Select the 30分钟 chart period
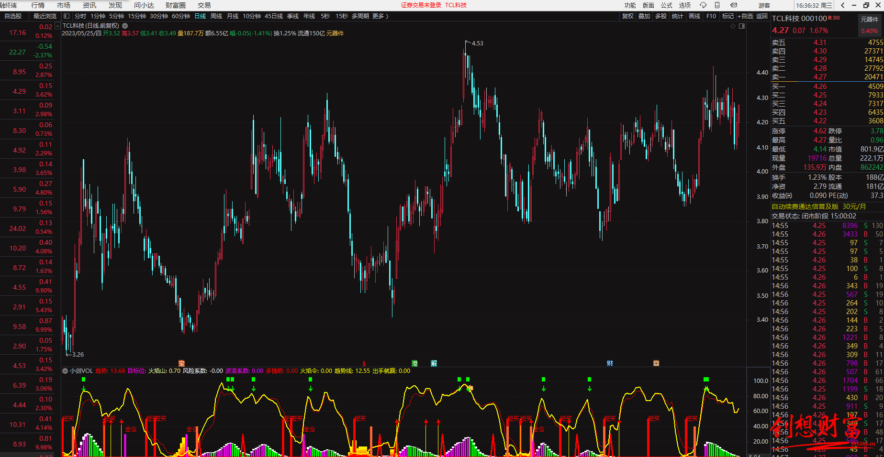 159,16
